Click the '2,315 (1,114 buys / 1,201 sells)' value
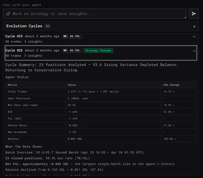The image size is (203, 178). coord(93,92)
